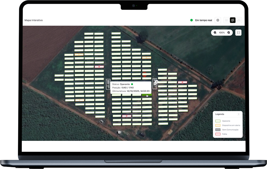This screenshot has height=169, width=267.
Task: Select the map view button
Action: point(233,20)
